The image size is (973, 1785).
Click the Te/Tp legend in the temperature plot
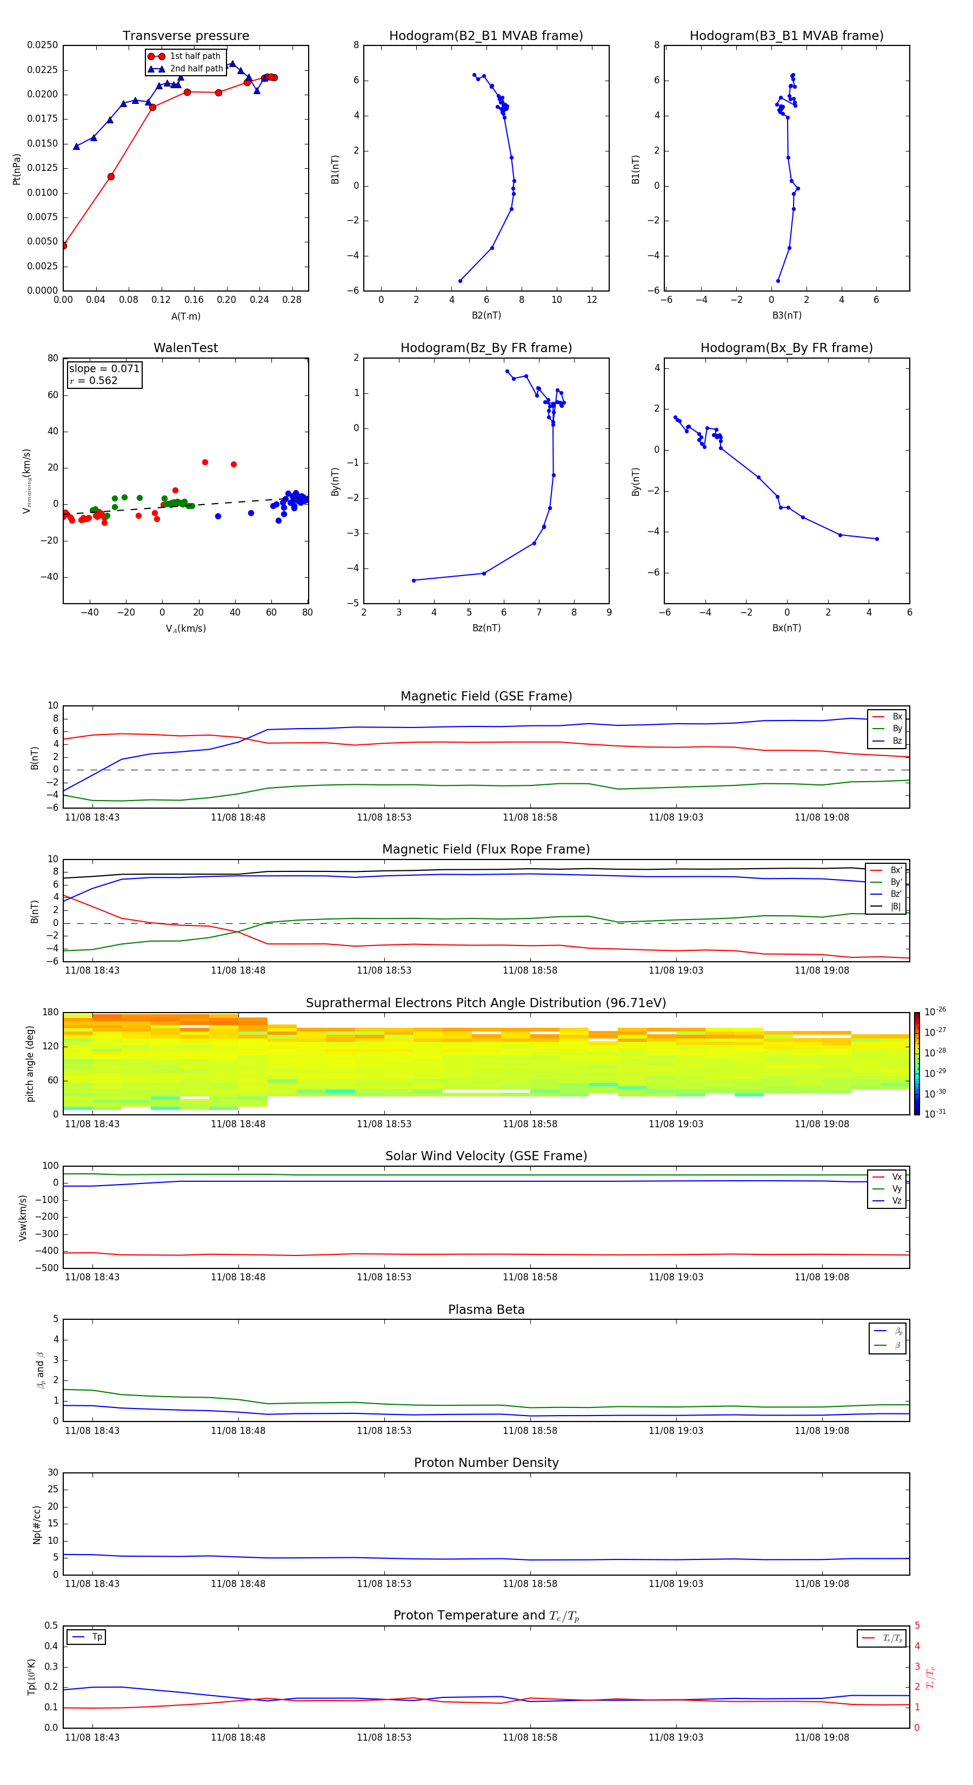coord(882,1638)
